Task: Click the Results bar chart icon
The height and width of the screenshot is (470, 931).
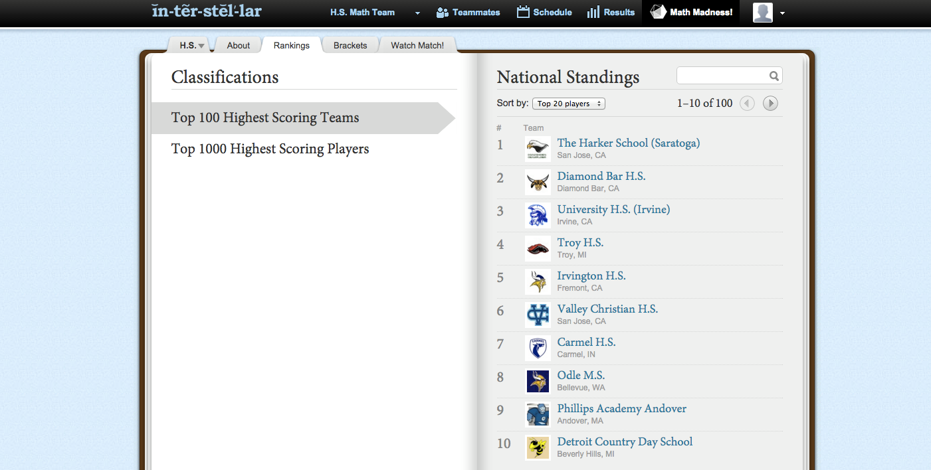Action: 593,12
